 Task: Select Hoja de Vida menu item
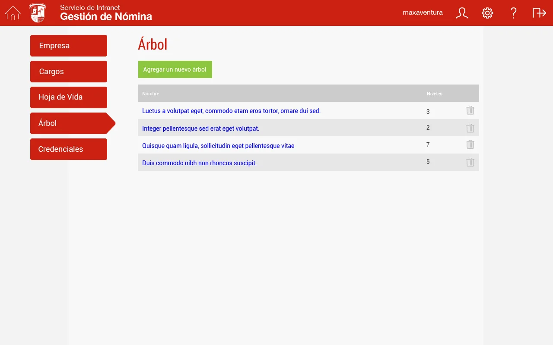tap(69, 97)
